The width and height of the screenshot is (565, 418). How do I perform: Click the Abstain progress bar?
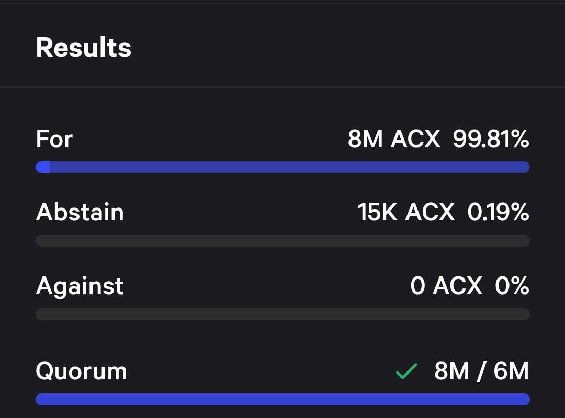(x=282, y=240)
